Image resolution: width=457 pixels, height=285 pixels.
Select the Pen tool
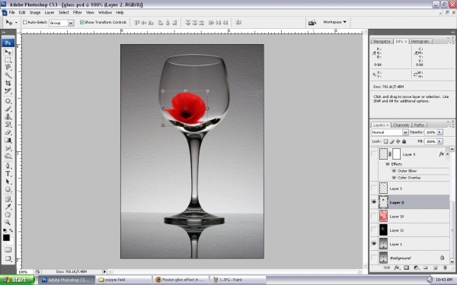click(x=8, y=166)
